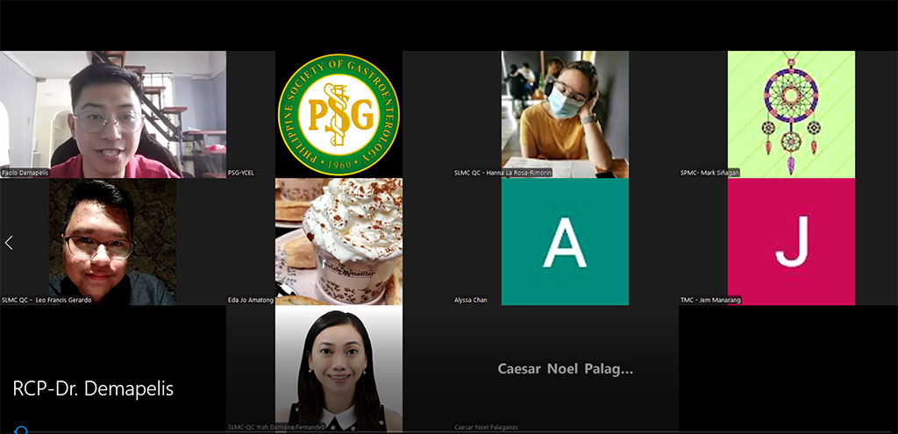Click the 'RCP-Dr. Demapelis' caption text
The height and width of the screenshot is (434, 898).
pyautogui.click(x=93, y=388)
